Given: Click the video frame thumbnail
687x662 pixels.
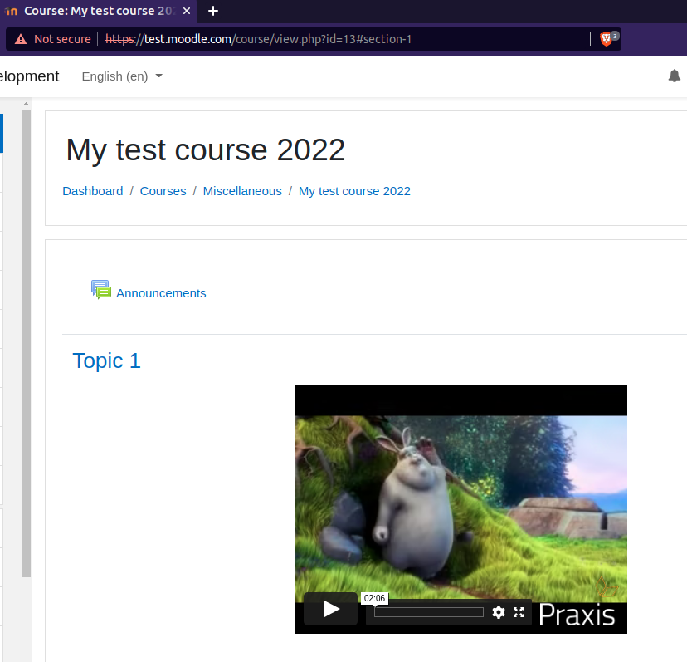Looking at the screenshot, I should click(461, 509).
